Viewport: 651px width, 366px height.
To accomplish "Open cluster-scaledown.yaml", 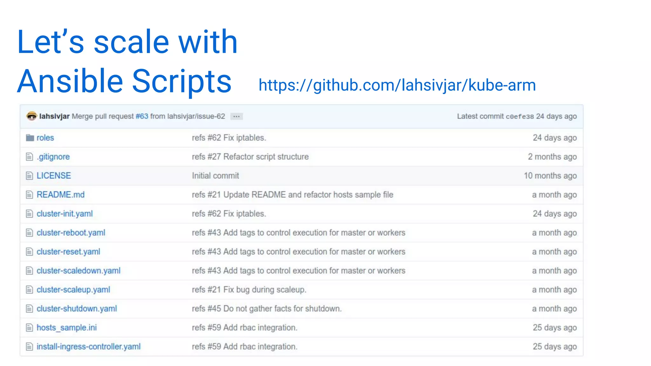I will 79,271.
